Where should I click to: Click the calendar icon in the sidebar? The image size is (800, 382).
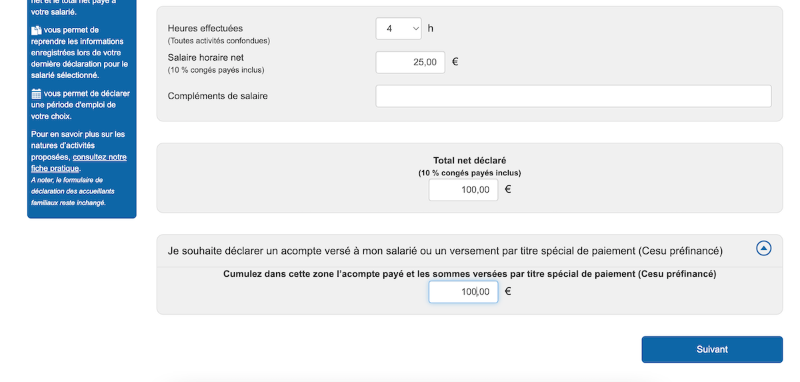point(37,93)
